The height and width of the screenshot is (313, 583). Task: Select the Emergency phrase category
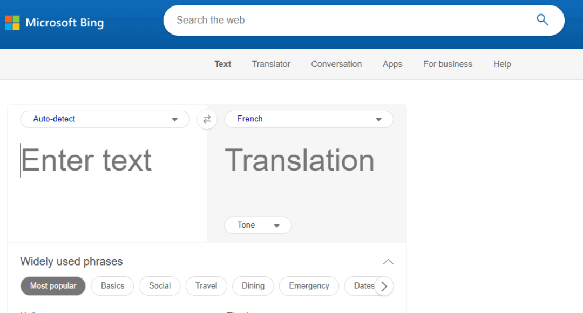tap(309, 286)
